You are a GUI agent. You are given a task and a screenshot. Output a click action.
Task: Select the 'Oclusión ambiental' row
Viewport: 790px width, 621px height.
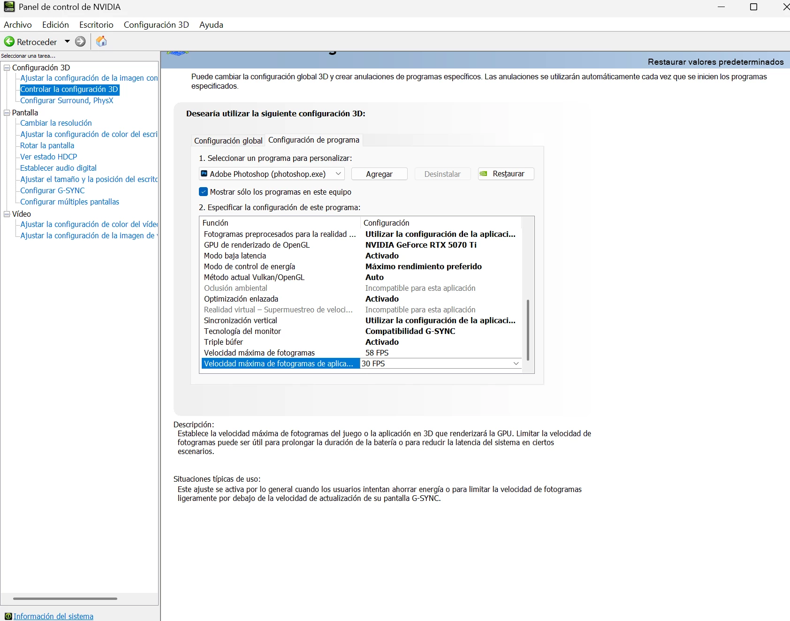[x=361, y=288]
